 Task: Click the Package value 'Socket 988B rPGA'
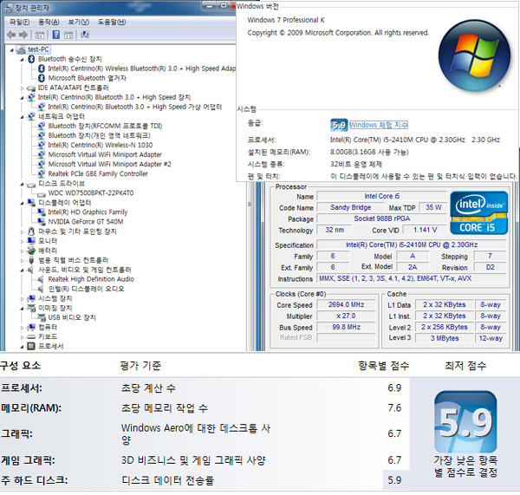click(x=382, y=218)
